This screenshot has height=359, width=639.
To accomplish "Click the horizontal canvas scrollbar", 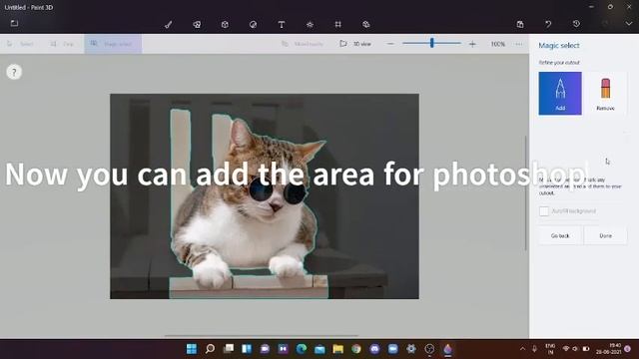I will tap(262, 336).
